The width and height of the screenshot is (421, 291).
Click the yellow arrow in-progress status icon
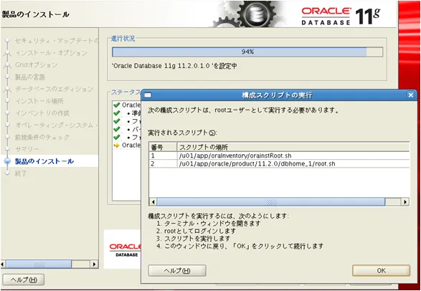tap(116, 145)
